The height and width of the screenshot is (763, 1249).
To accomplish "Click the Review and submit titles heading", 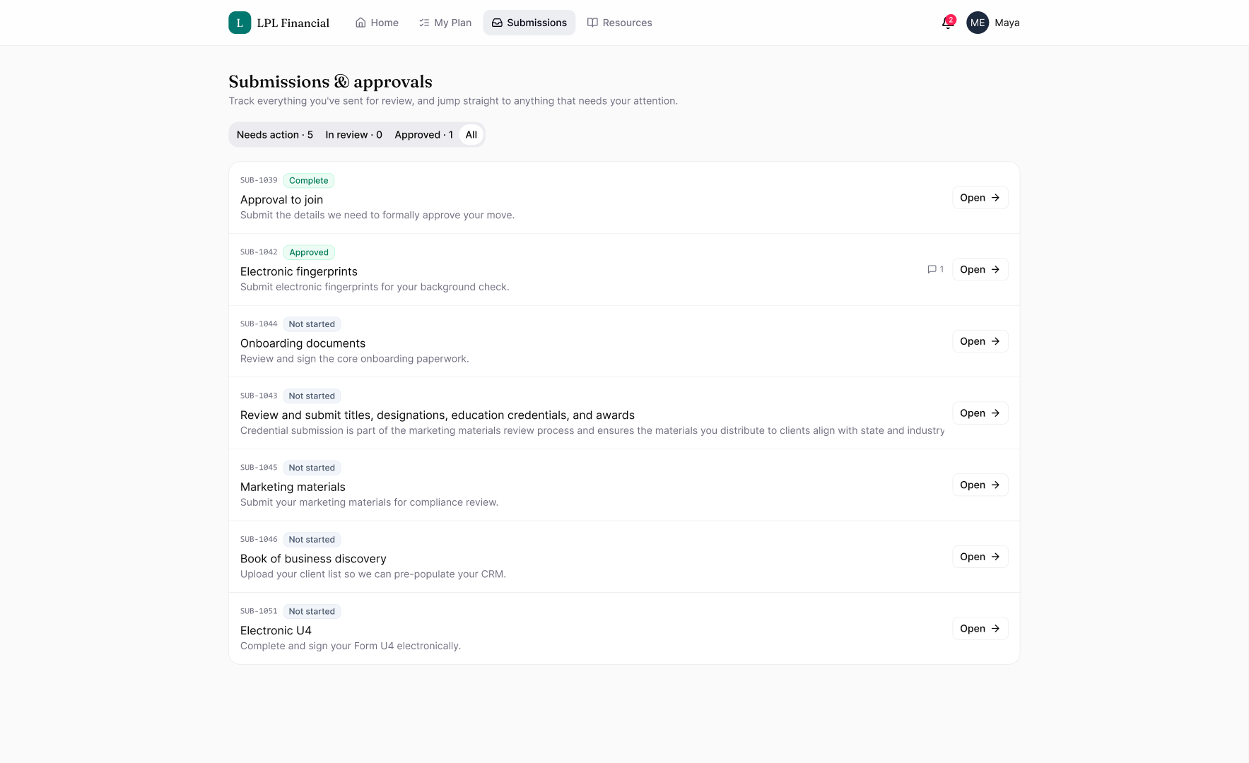I will click(x=437, y=415).
